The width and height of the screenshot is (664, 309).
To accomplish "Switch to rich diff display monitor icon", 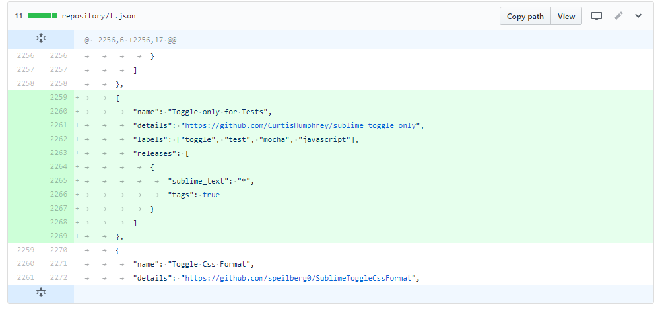I will pos(597,16).
